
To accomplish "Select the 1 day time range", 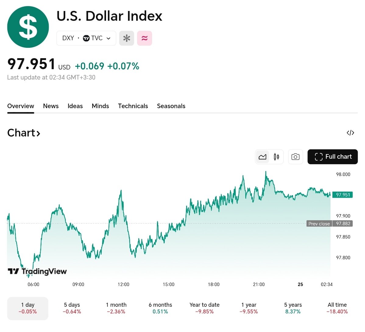I will pos(28,308).
